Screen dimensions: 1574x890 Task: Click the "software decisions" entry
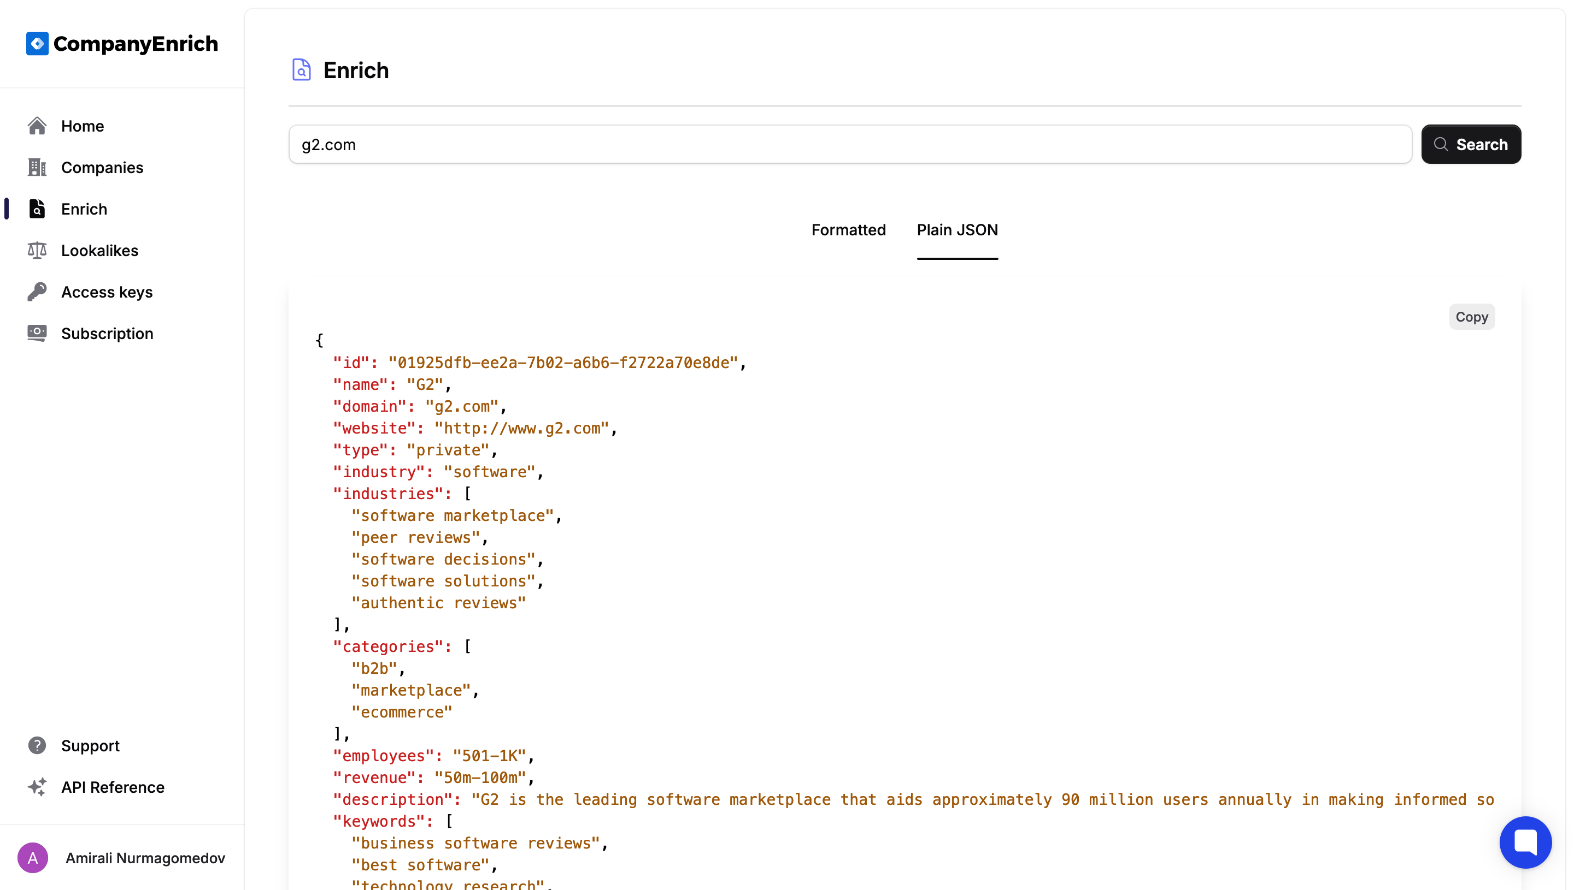[x=444, y=559]
